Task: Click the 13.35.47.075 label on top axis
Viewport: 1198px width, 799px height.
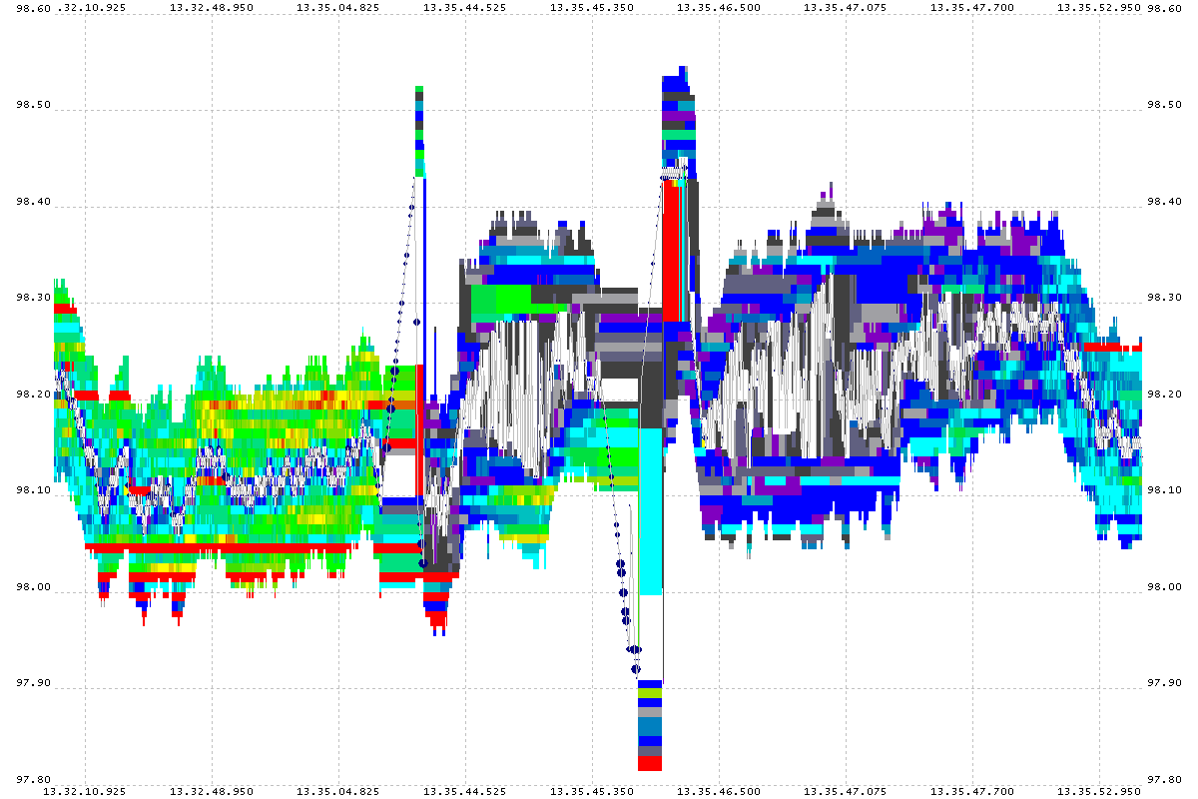Action: [846, 7]
